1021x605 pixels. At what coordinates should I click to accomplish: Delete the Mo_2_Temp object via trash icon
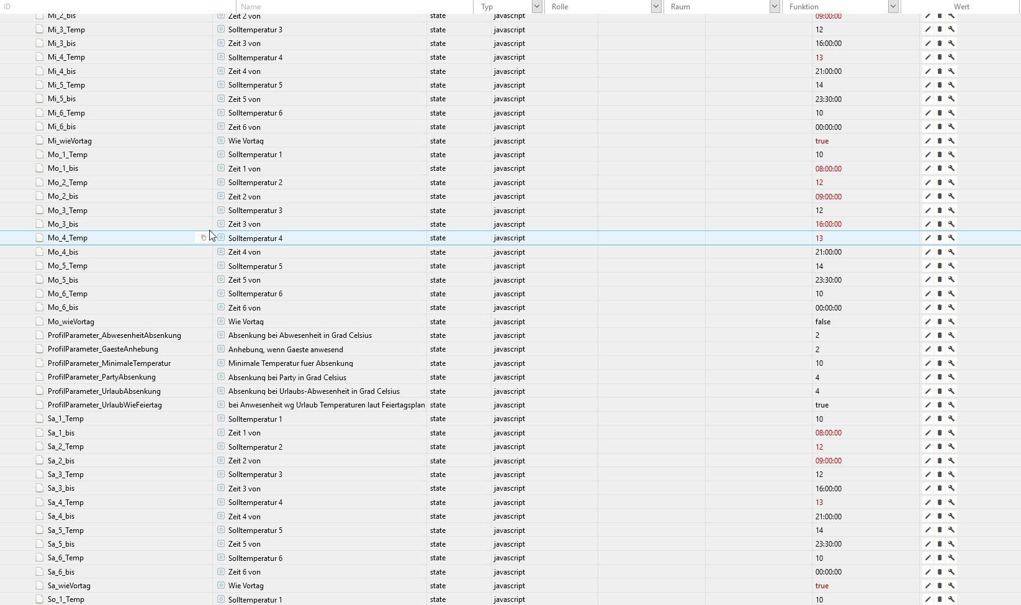940,183
